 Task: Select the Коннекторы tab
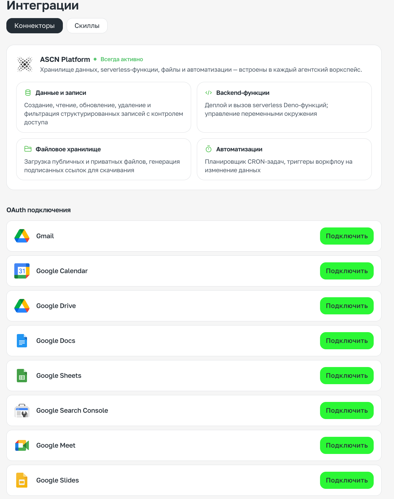[x=35, y=26]
